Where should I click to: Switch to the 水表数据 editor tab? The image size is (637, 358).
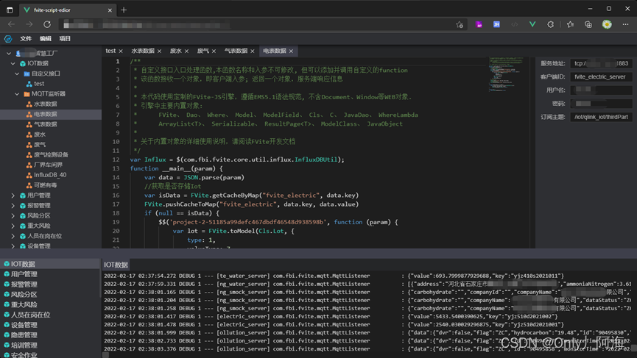click(x=143, y=51)
